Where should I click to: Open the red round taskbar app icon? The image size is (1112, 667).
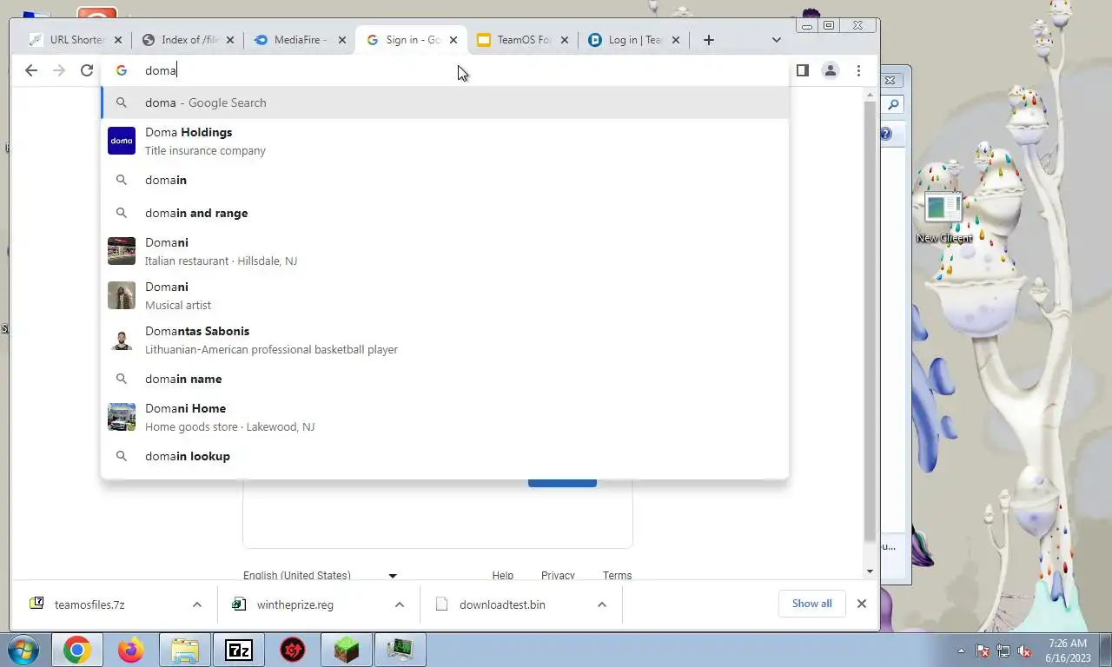point(293,650)
